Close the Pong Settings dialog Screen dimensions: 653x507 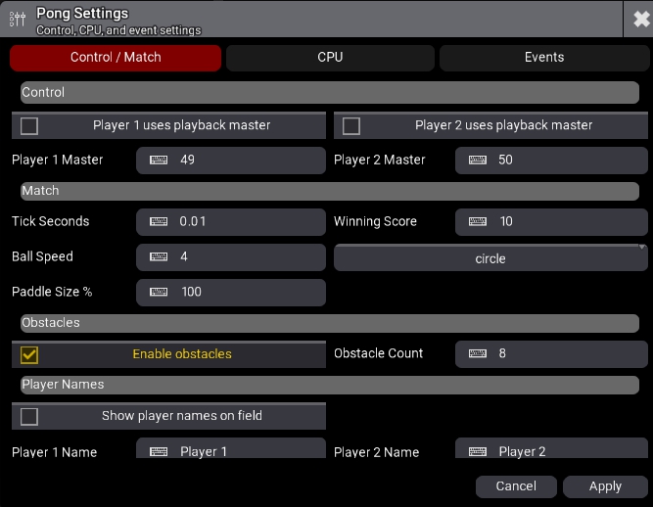click(x=637, y=19)
